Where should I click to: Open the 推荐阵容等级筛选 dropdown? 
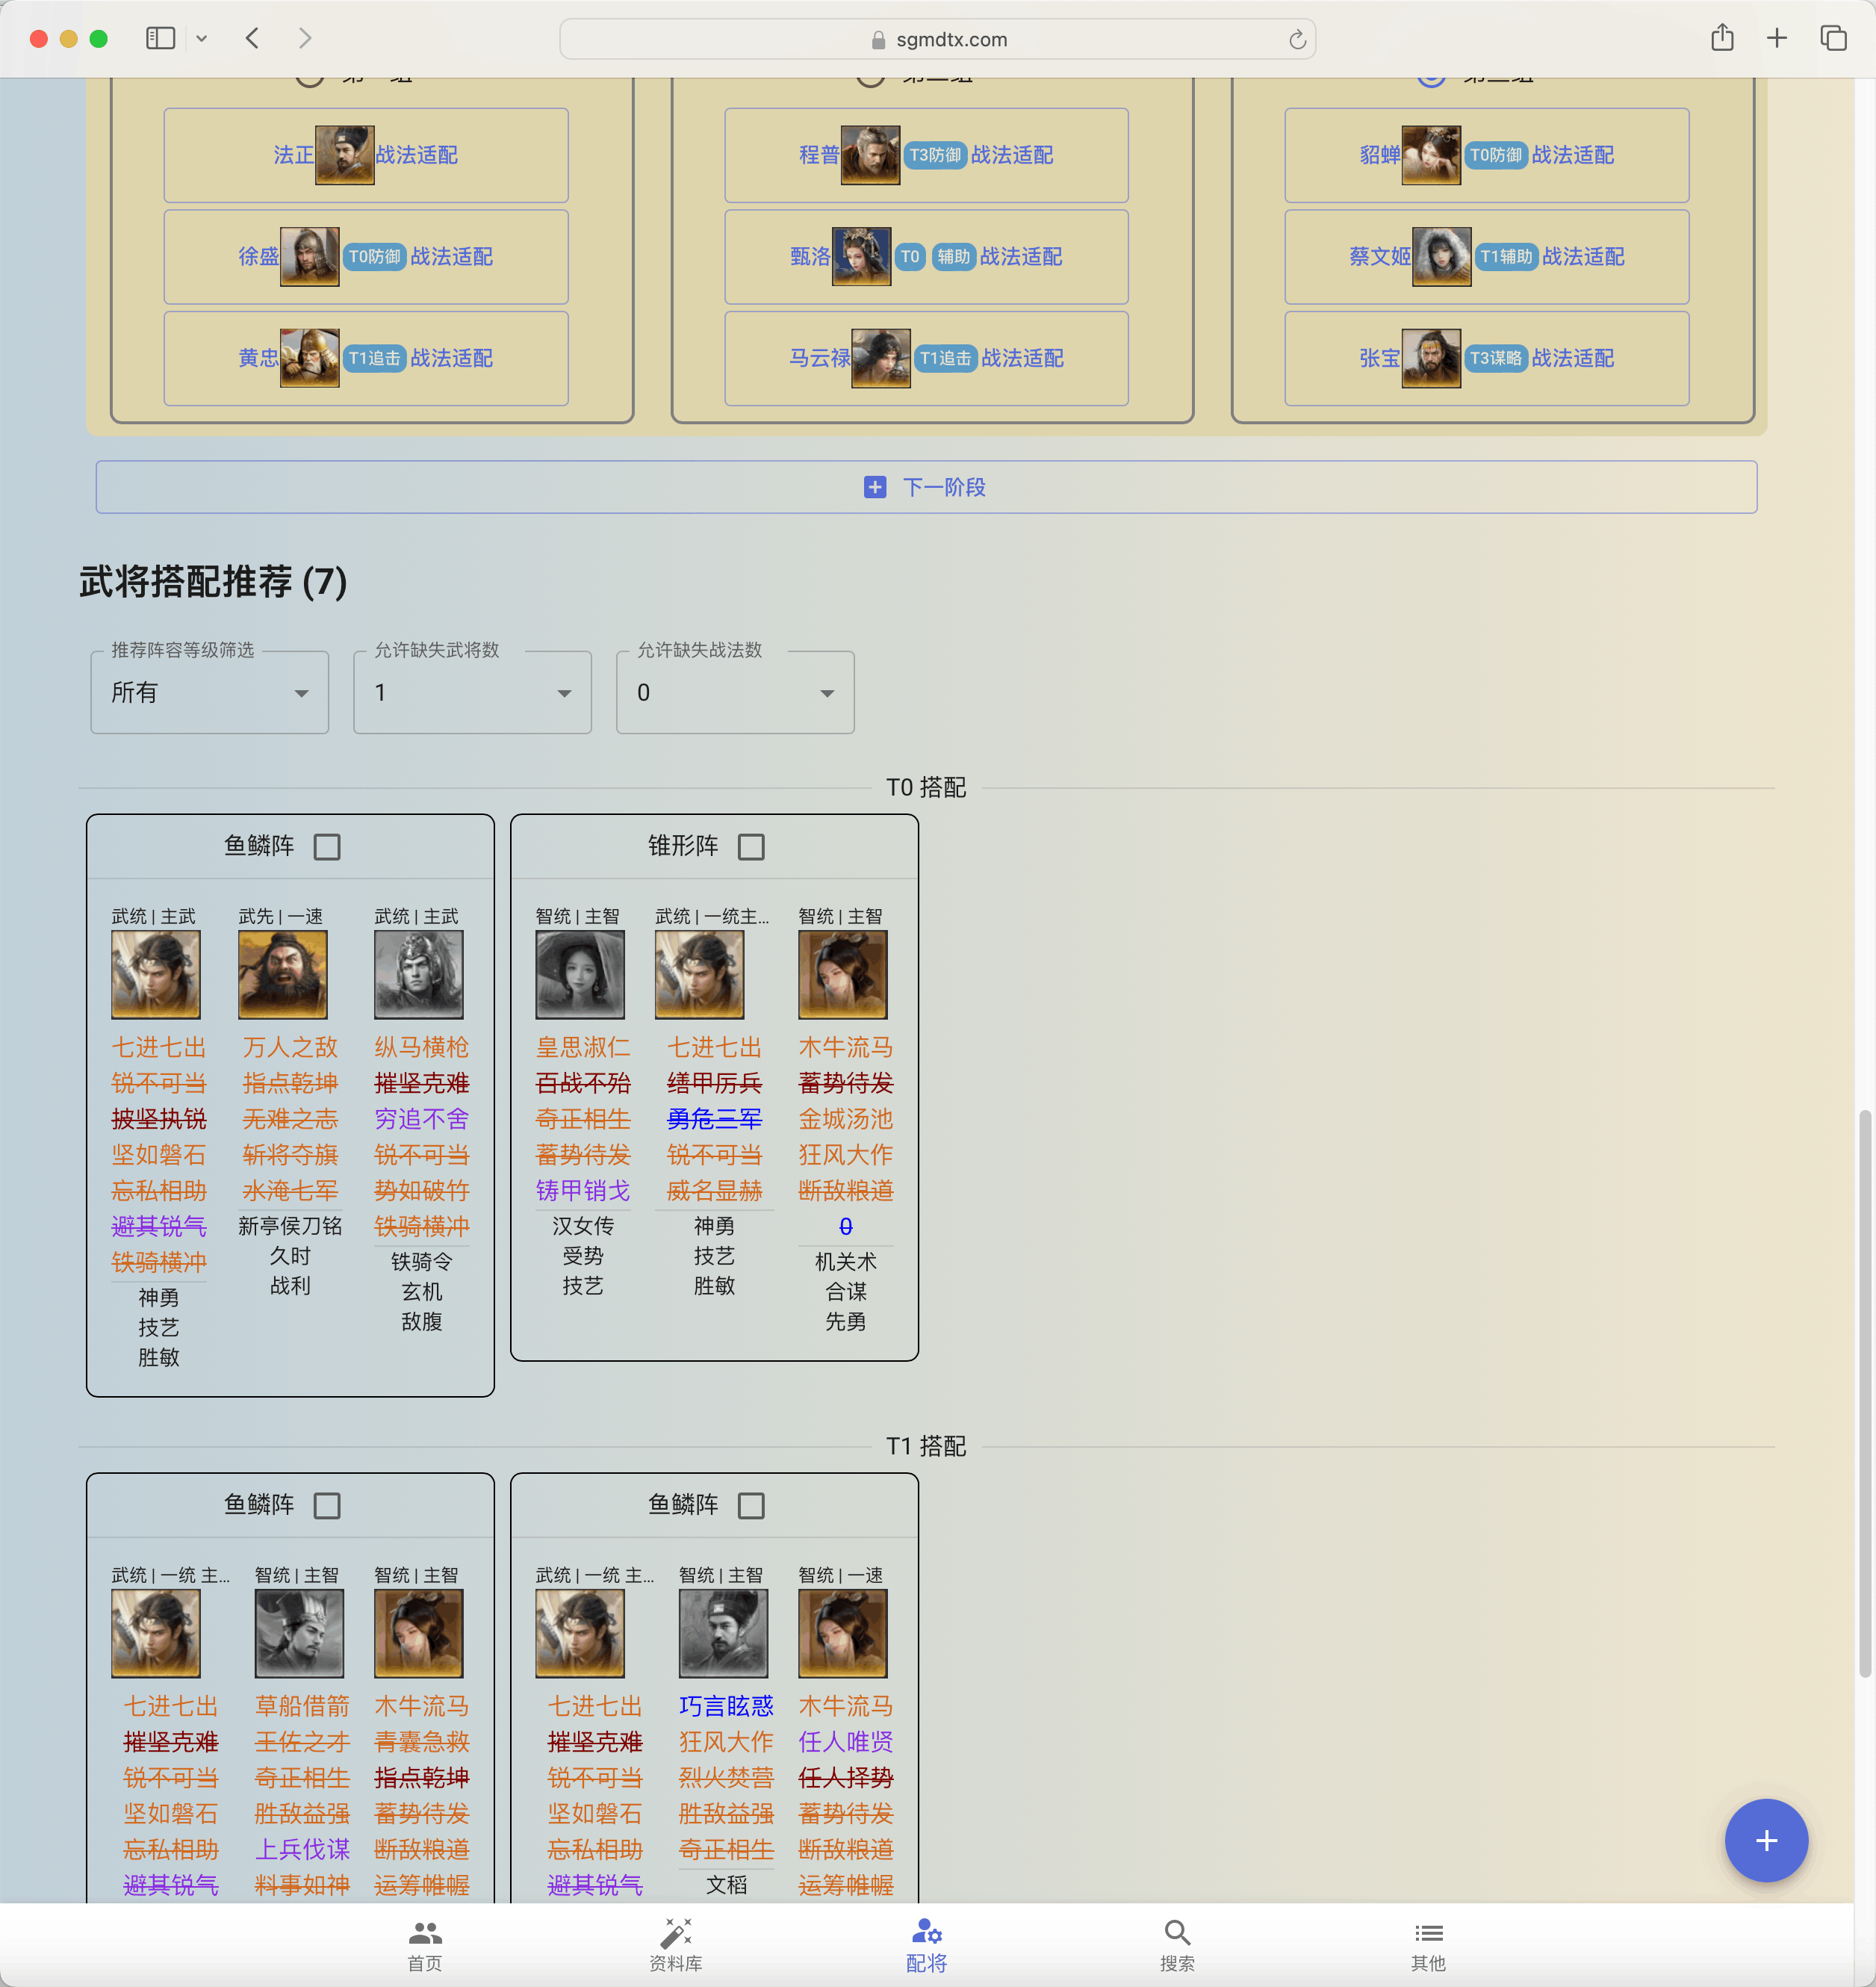[x=210, y=692]
